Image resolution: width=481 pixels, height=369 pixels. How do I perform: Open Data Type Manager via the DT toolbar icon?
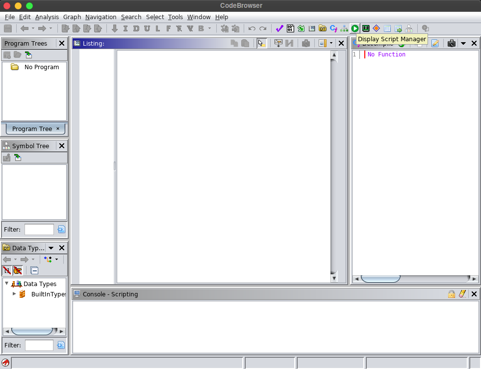pos(323,28)
